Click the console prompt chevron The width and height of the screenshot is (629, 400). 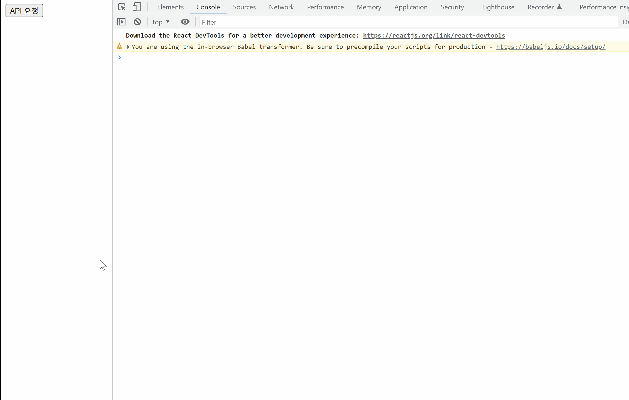click(x=119, y=57)
